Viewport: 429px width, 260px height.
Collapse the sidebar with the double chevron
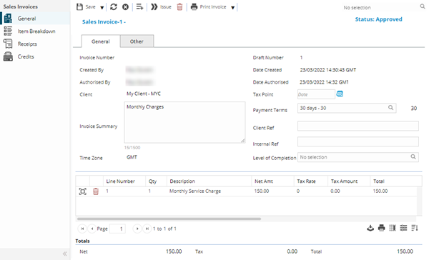(65, 254)
